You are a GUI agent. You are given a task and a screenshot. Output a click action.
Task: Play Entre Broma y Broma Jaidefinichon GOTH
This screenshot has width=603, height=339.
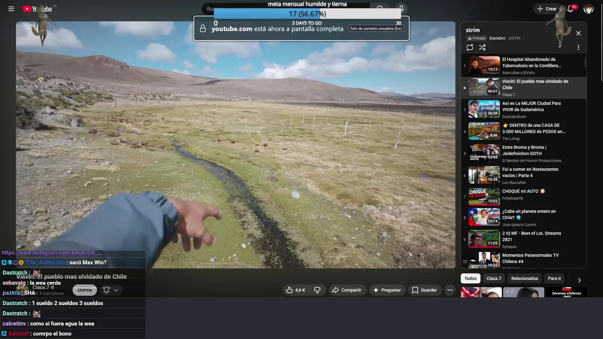tap(524, 153)
